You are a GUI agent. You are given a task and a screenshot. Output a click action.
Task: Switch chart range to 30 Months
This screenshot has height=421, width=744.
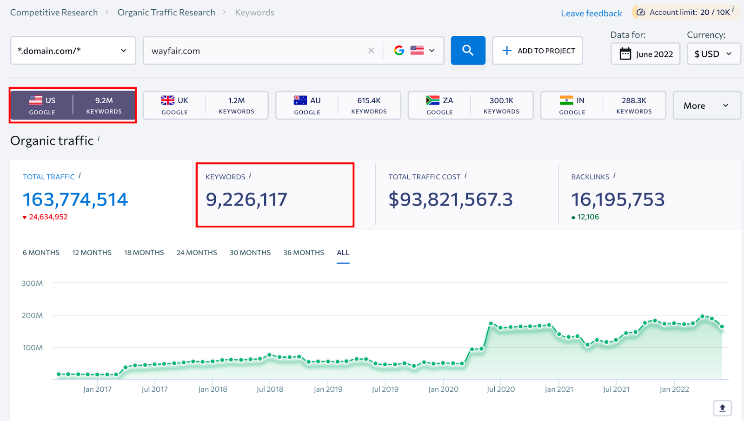tap(250, 253)
